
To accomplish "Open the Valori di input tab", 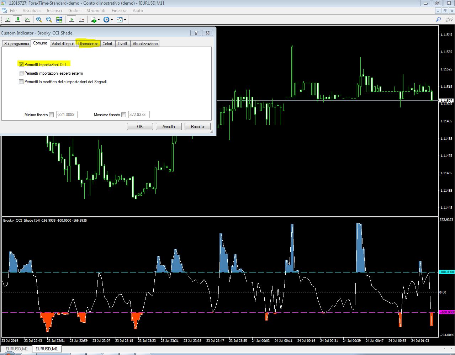I will 63,44.
